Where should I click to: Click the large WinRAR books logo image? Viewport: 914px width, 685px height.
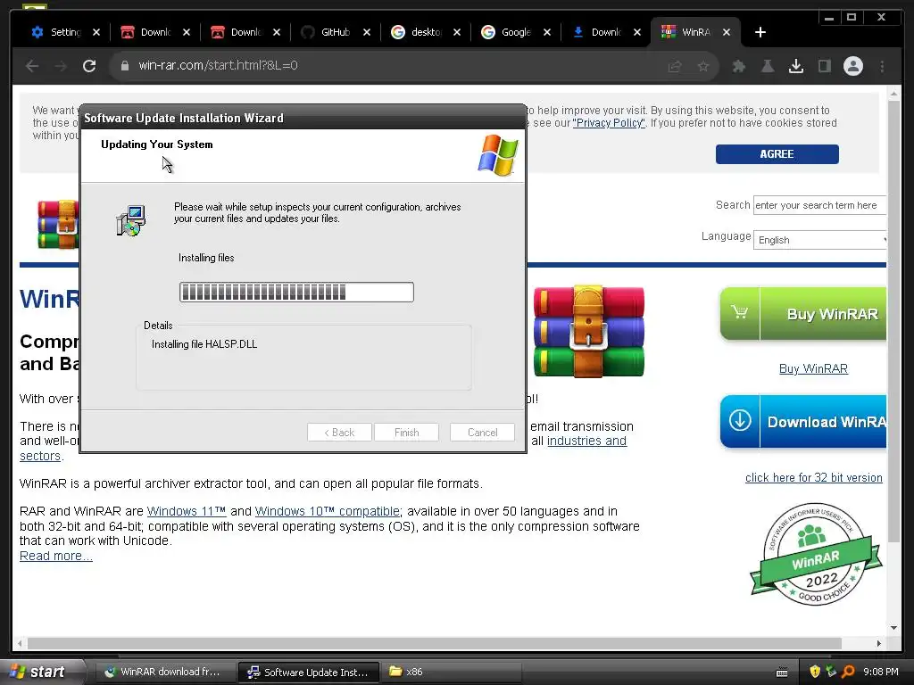coord(589,331)
